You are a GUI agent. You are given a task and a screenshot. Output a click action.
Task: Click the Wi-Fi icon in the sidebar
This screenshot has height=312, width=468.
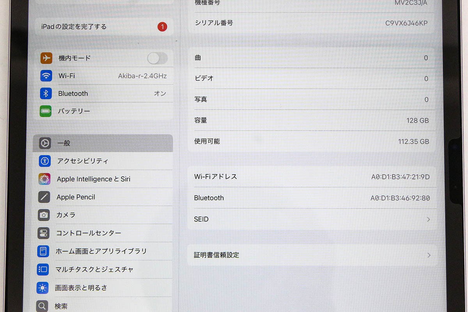tap(46, 76)
